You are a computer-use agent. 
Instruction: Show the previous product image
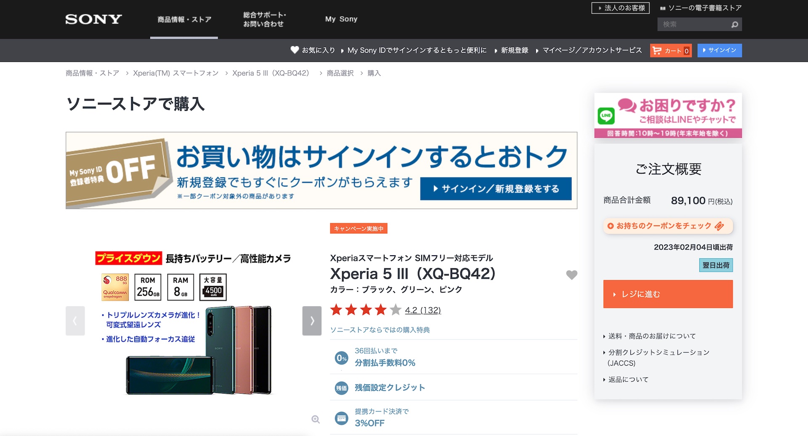click(x=75, y=321)
